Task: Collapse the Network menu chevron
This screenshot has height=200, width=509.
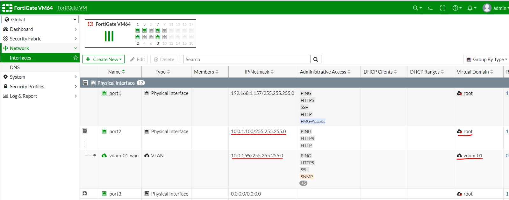Action: point(76,48)
